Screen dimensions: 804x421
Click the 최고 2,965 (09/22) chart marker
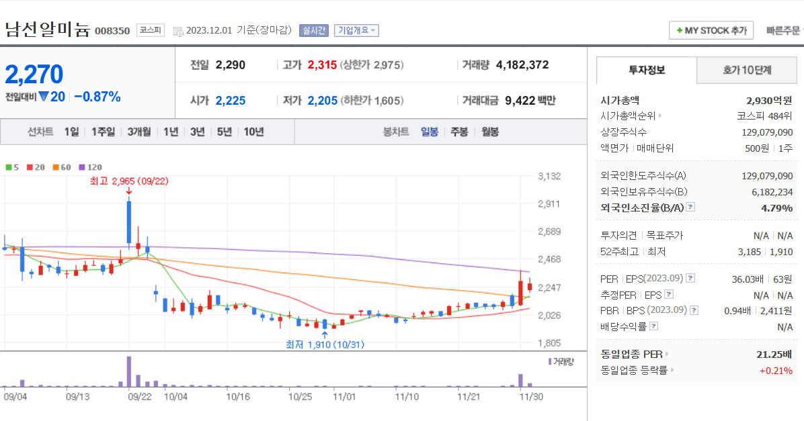[x=128, y=181]
